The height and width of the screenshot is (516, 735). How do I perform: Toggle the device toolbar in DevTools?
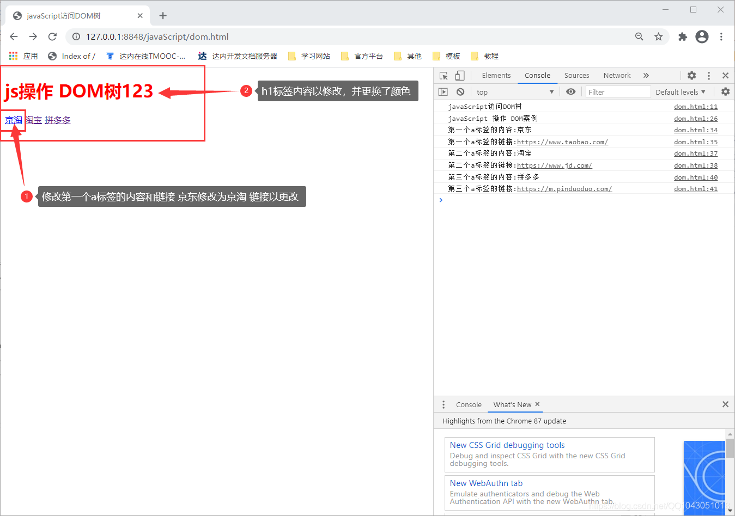point(460,76)
